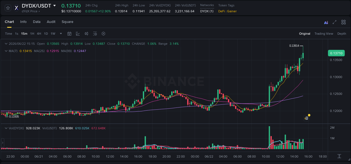
Task: Add DYDX/USDT to favorites with star icon
Action: click(x=8, y=8)
